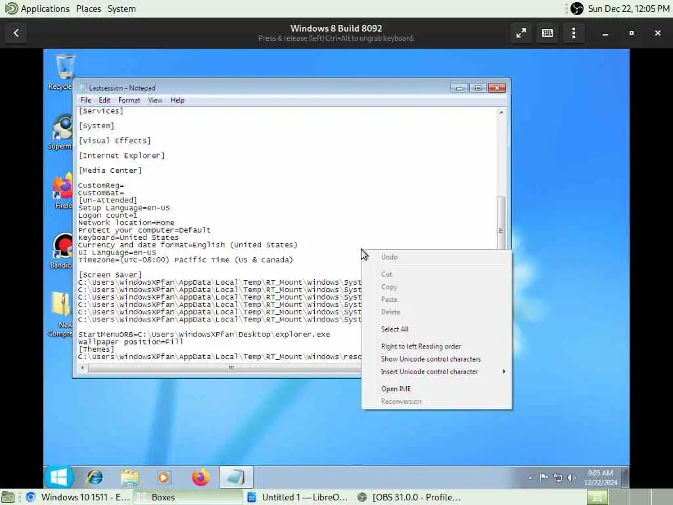Open the Boxes three-dot menu
Viewport: 673px width, 505px height.
[574, 33]
